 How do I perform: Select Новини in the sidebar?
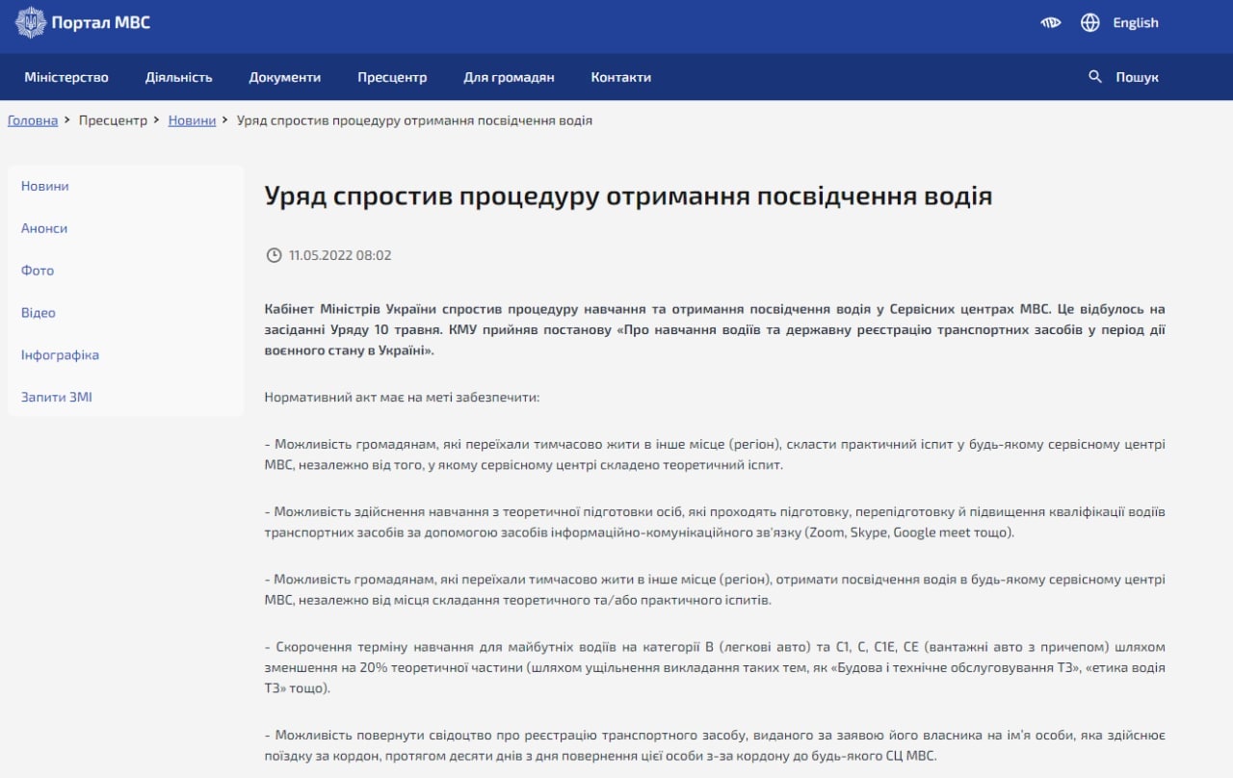tap(45, 186)
